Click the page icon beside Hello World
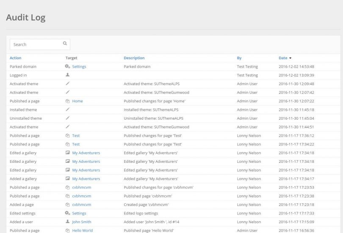 point(67,230)
